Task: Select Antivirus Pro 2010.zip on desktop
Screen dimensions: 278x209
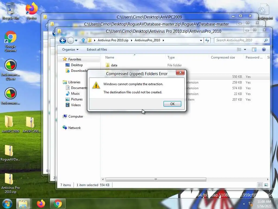Action: point(11,183)
